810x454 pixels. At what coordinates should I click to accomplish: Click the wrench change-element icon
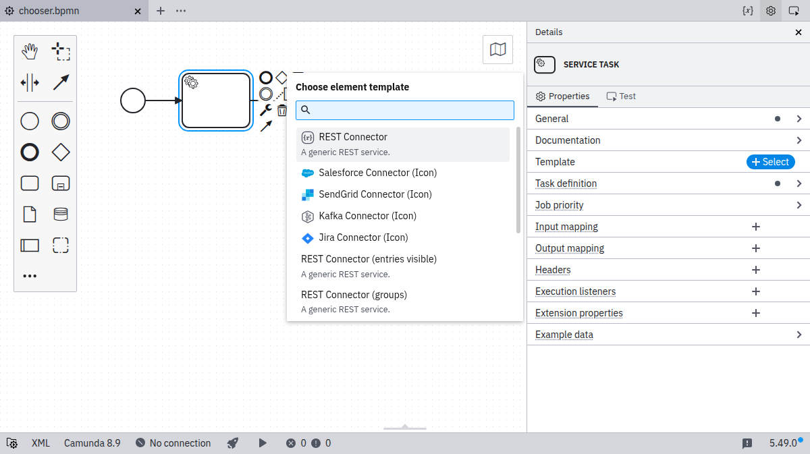266,110
